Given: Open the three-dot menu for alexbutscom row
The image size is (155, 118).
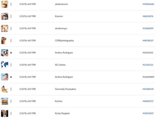Looking at the screenshot, I should (x=11, y=4).
